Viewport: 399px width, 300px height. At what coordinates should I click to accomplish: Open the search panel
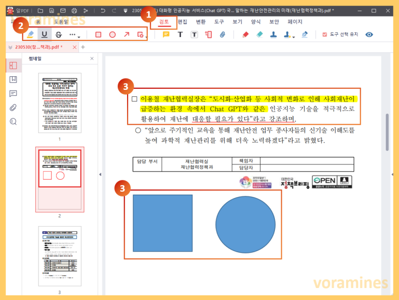(x=13, y=122)
